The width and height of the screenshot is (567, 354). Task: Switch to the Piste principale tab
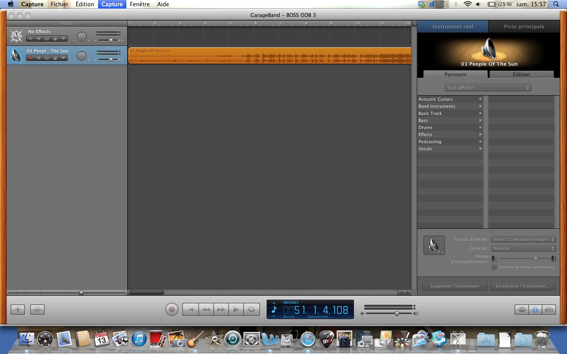tap(524, 27)
